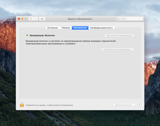Click the Нажмите на замок hint text
The width and height of the screenshot is (160, 126).
pos(50,105)
